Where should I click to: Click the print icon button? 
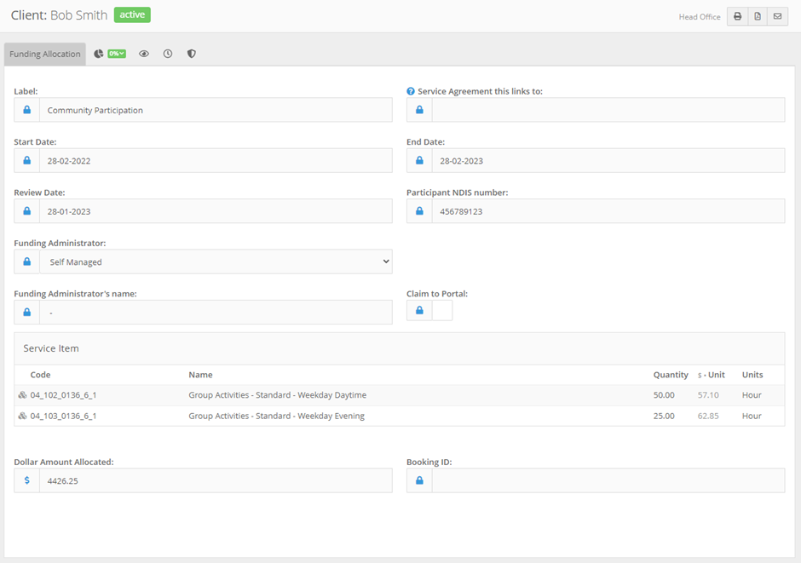click(x=737, y=16)
